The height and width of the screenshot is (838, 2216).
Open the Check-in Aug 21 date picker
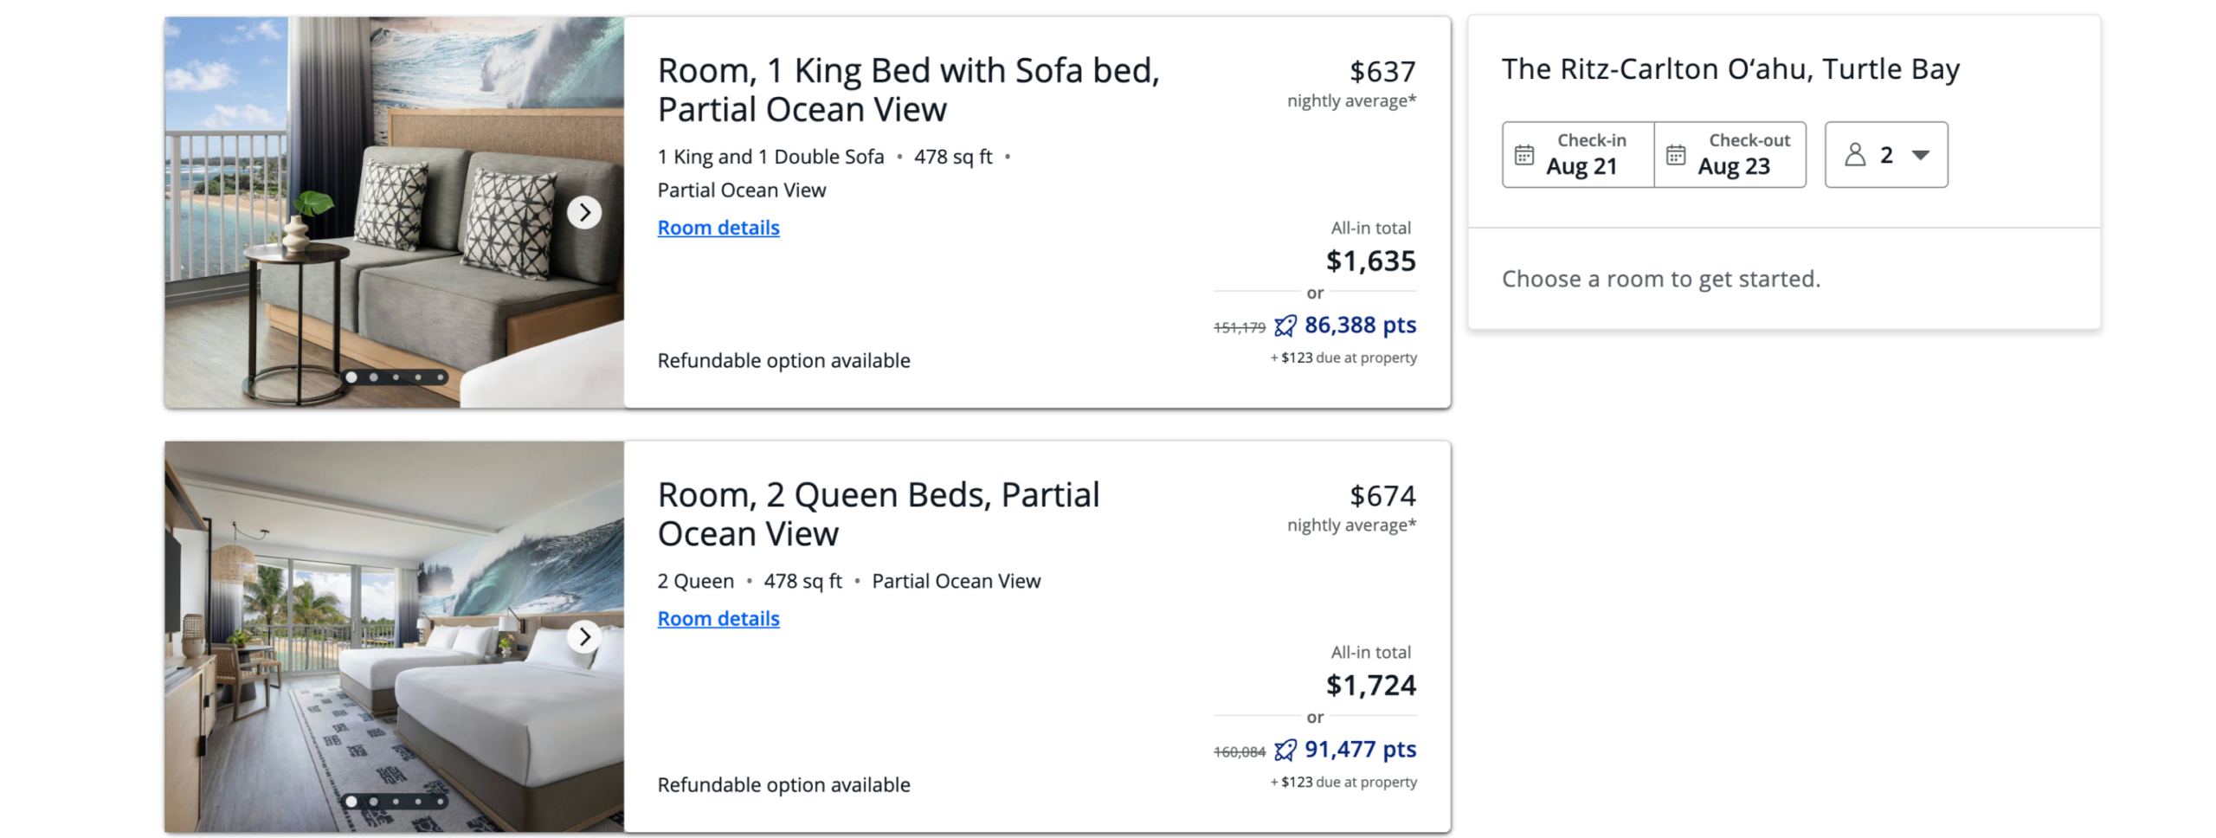[x=1577, y=154]
